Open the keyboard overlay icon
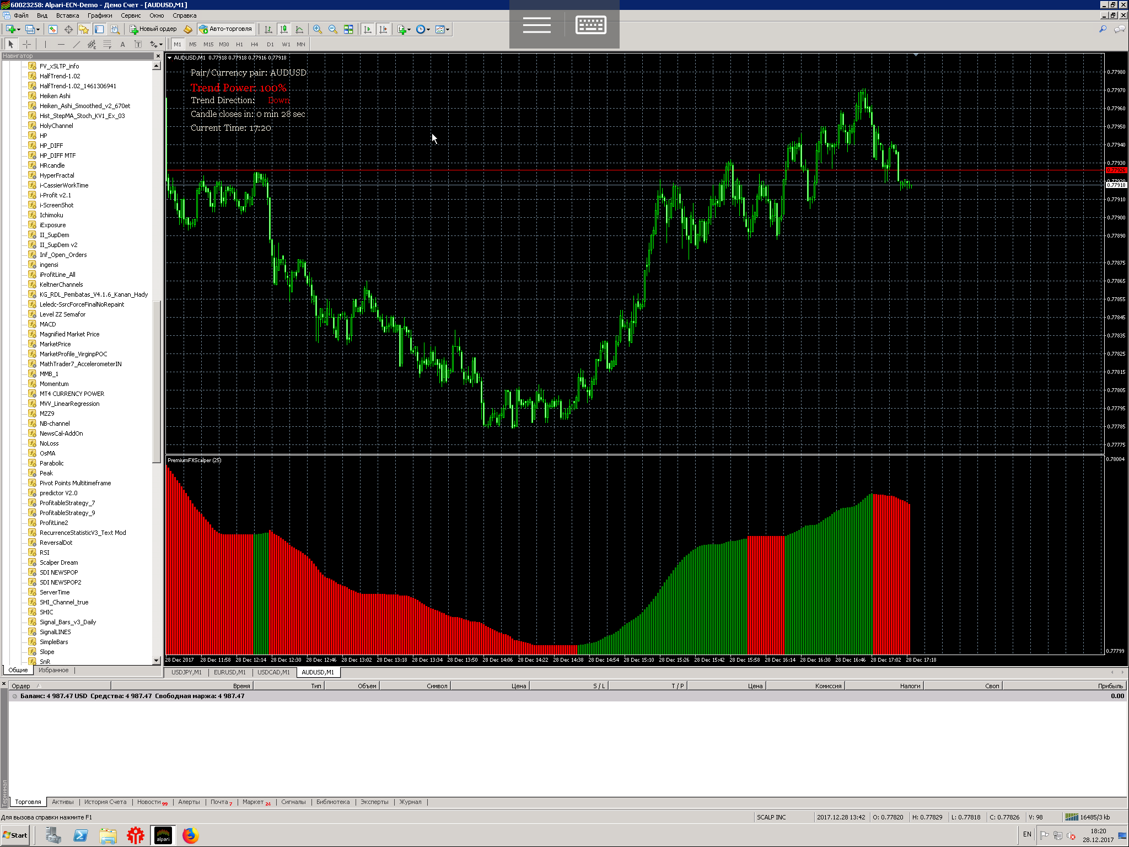The width and height of the screenshot is (1129, 847). [591, 25]
